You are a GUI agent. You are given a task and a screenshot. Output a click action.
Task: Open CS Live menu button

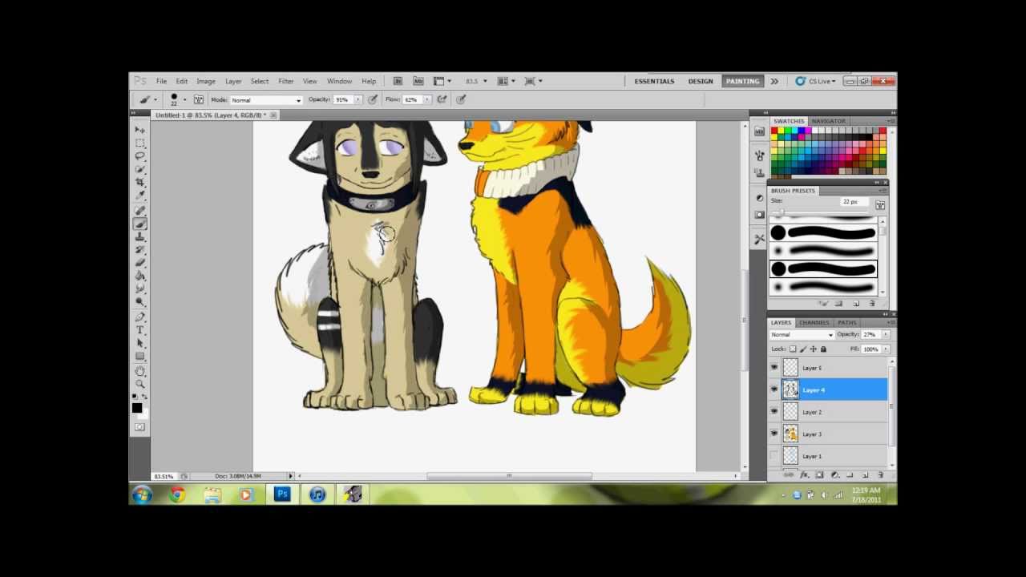815,81
